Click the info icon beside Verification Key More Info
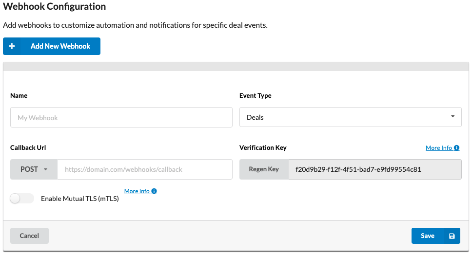The image size is (472, 255). coord(457,148)
